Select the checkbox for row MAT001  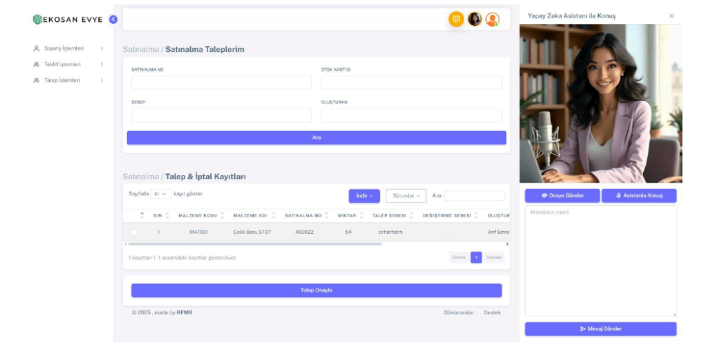(135, 232)
